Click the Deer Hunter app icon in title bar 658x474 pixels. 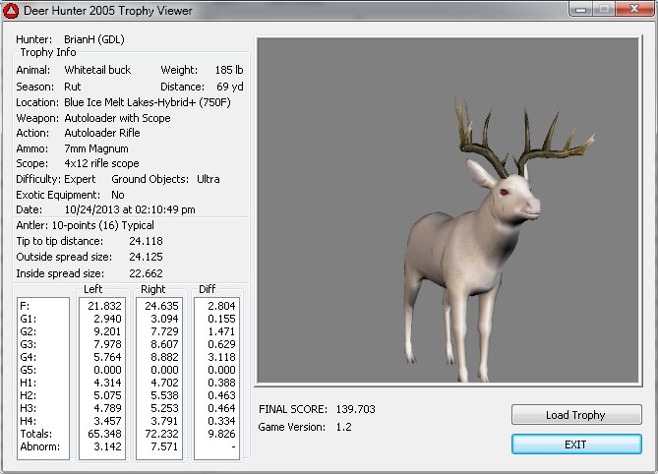click(x=12, y=11)
